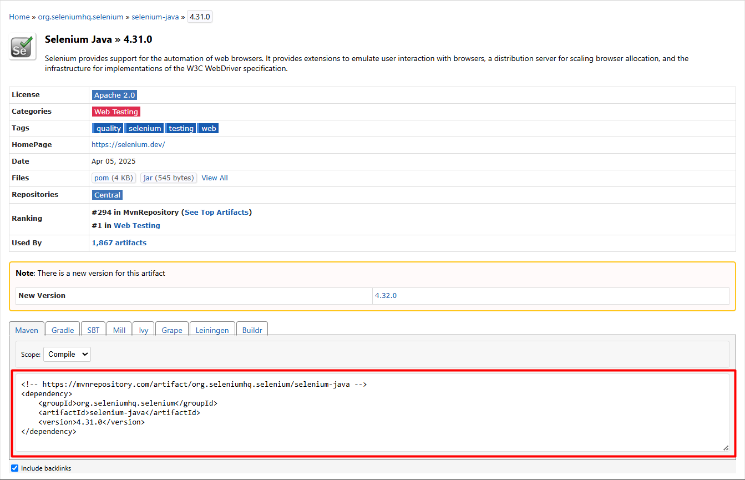Click the Central repository badge
The height and width of the screenshot is (480, 745).
click(x=107, y=195)
